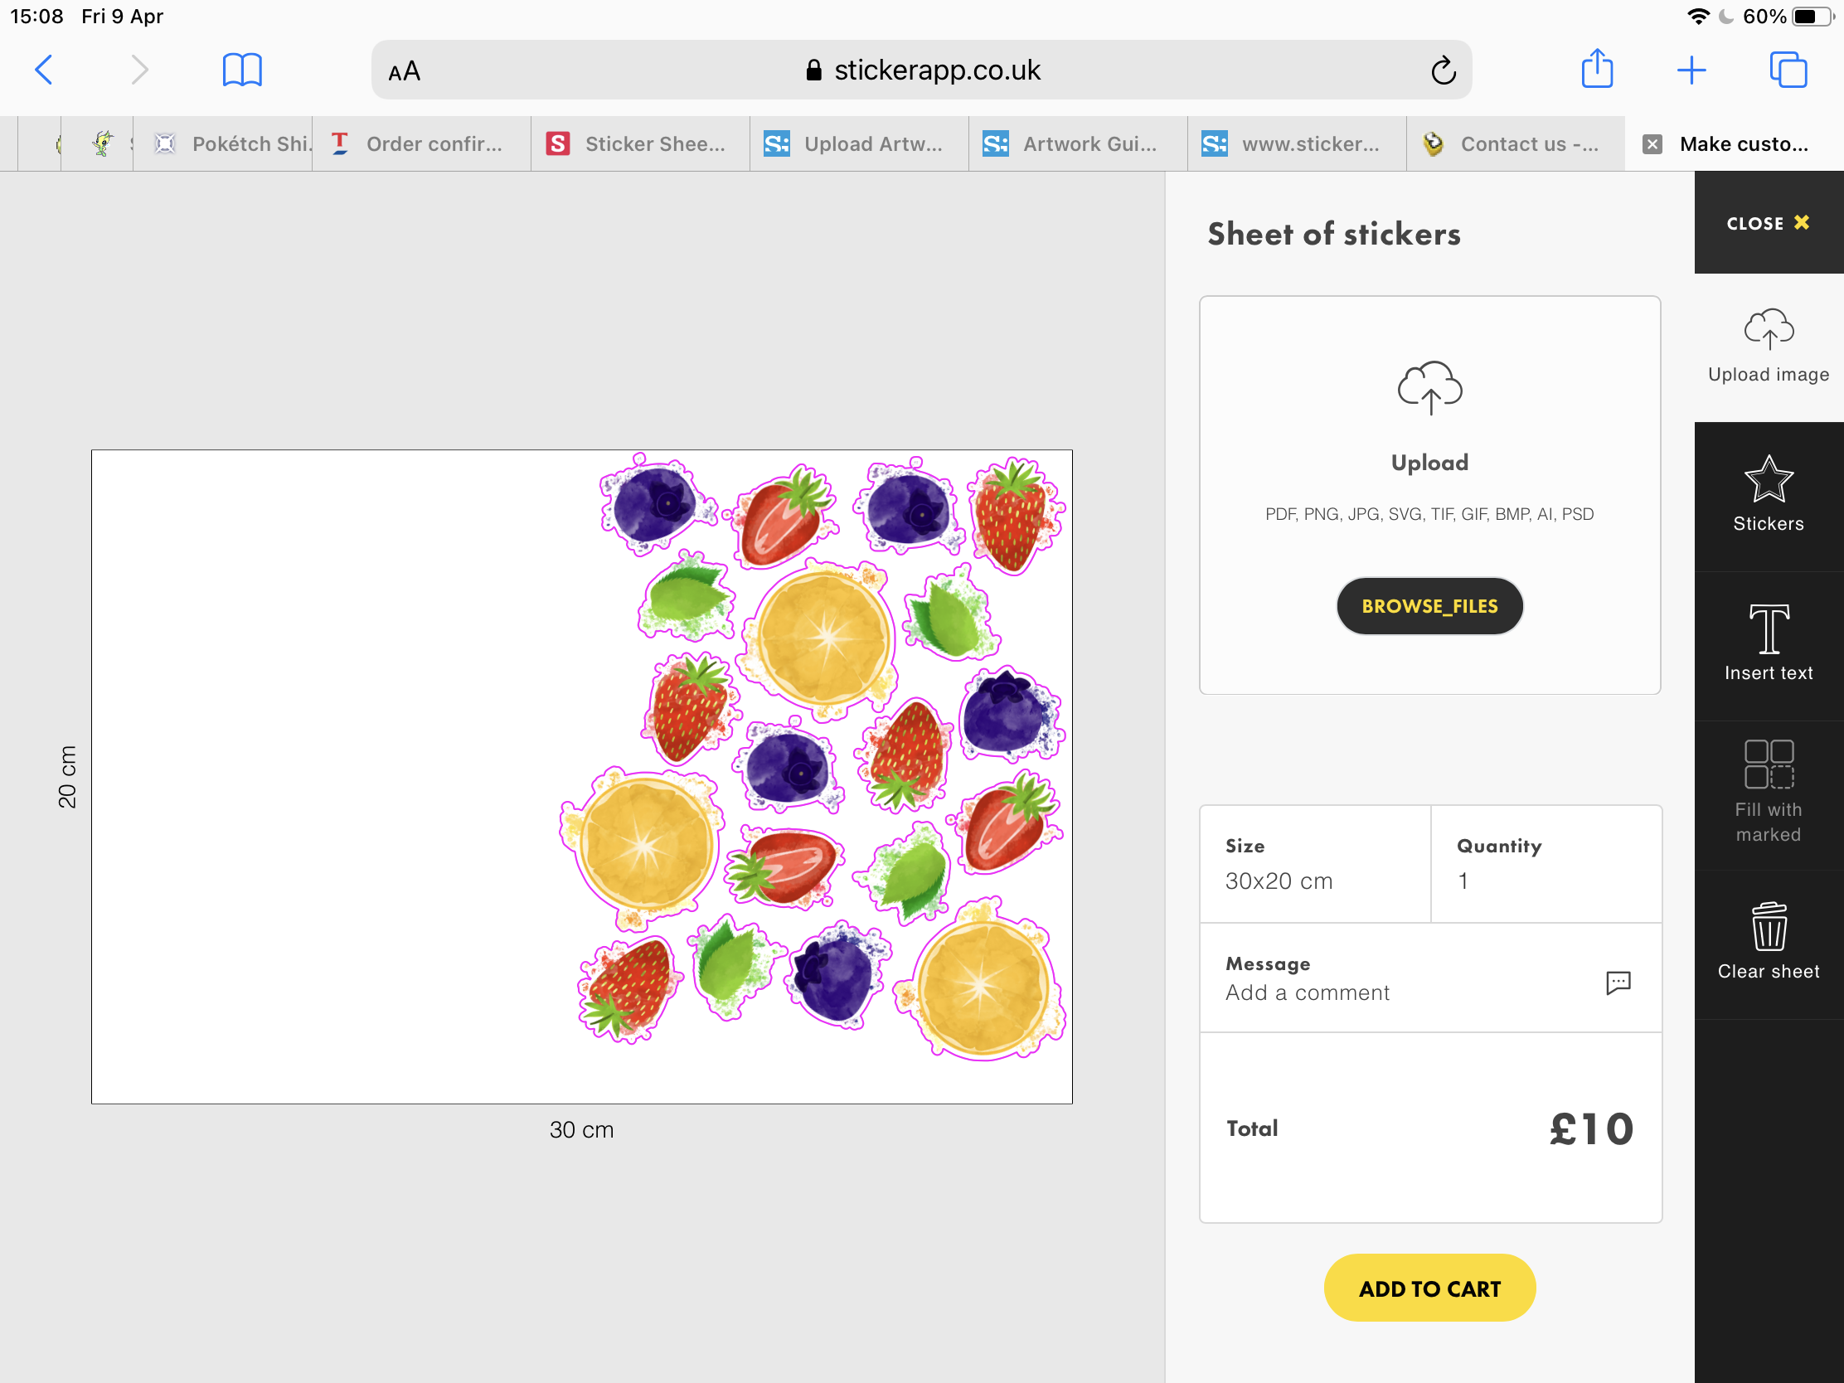Open the Quantity selector
1844x1383 pixels.
(1546, 864)
